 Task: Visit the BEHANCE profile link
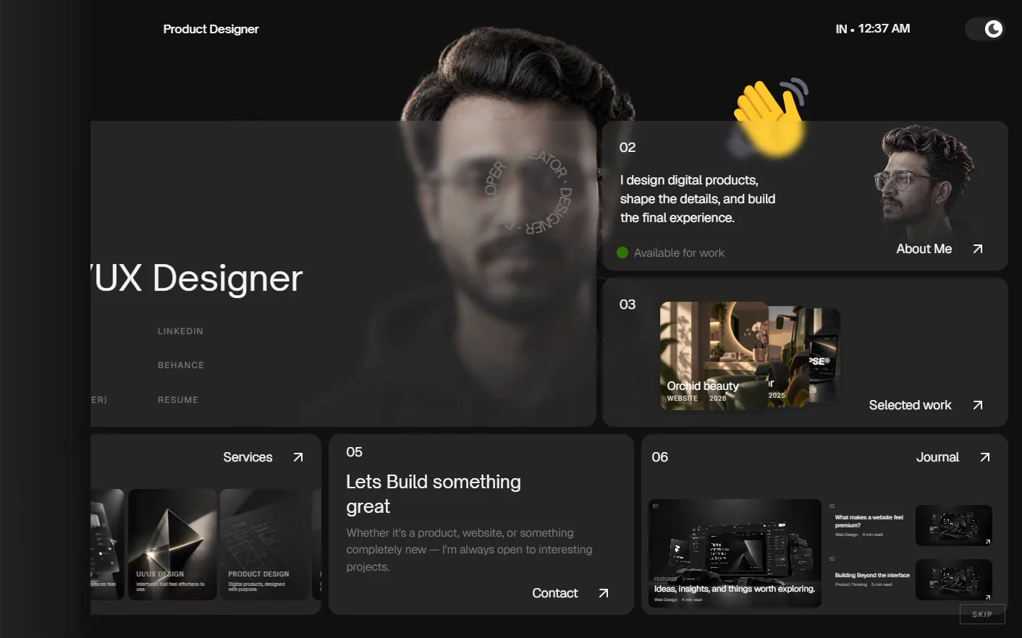click(x=181, y=365)
